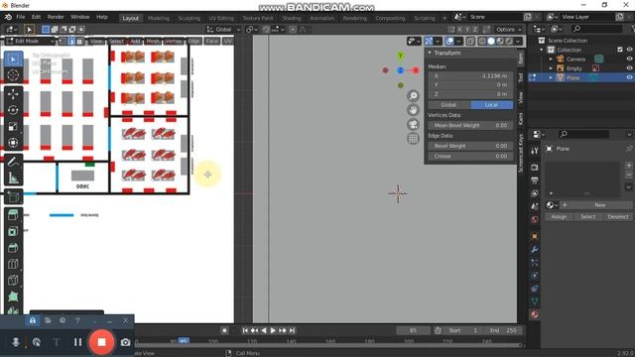Select the Annotate tool

(x=13, y=162)
